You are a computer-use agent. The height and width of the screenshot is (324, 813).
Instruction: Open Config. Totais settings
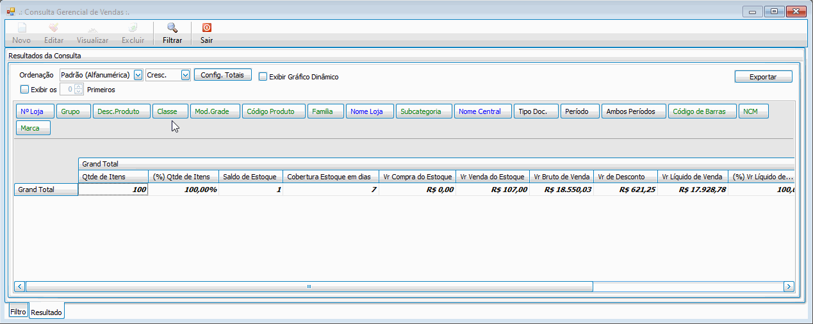[223, 75]
